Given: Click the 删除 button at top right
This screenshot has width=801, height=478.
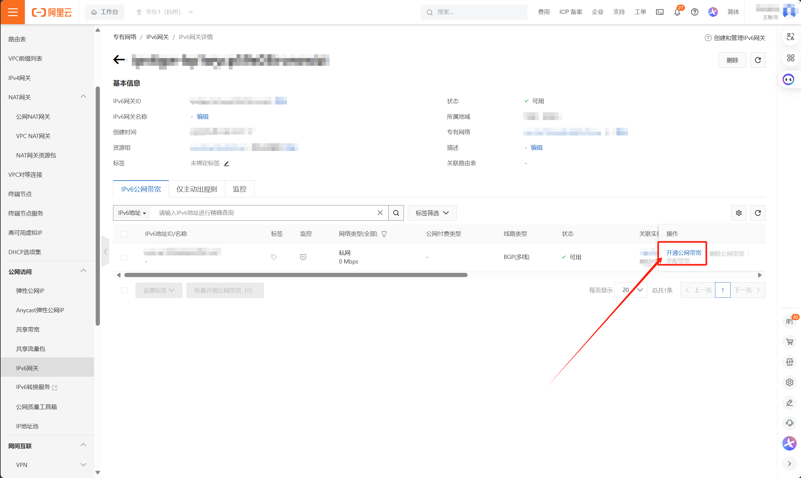Looking at the screenshot, I should pos(732,60).
